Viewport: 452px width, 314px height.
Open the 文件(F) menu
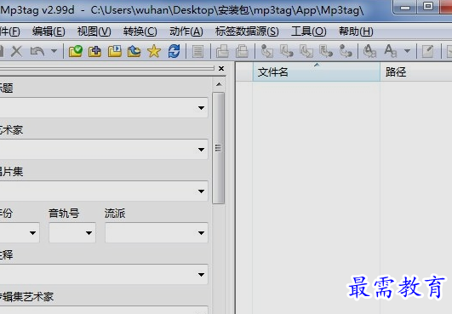point(10,31)
